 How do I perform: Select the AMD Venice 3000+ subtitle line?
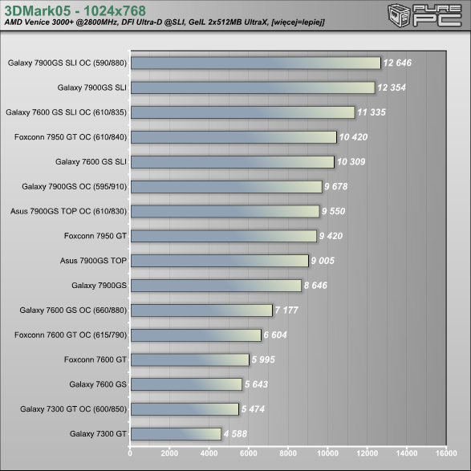(164, 22)
